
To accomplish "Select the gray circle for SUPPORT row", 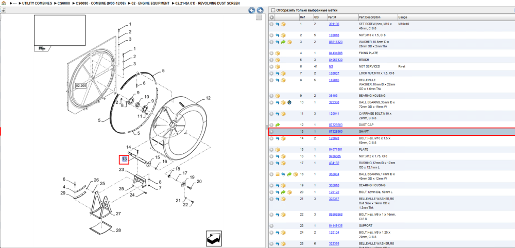I will [x=271, y=226].
